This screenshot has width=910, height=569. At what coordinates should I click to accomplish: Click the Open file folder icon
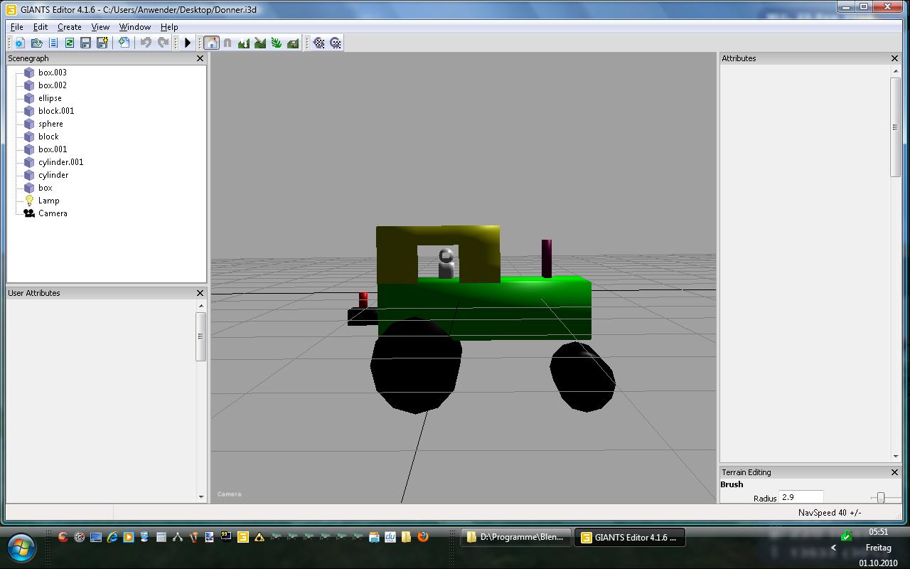36,43
